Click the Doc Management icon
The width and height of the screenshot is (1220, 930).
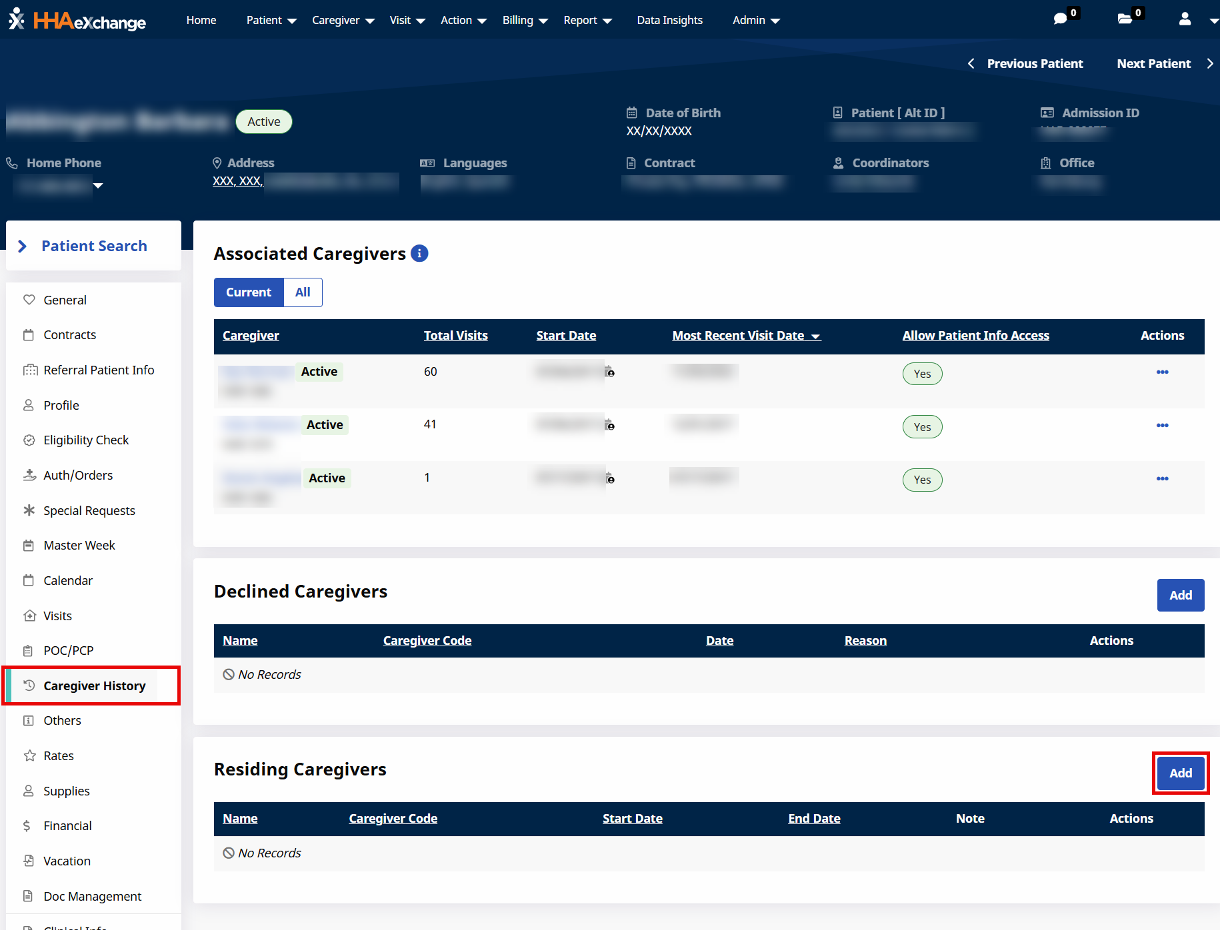point(28,896)
